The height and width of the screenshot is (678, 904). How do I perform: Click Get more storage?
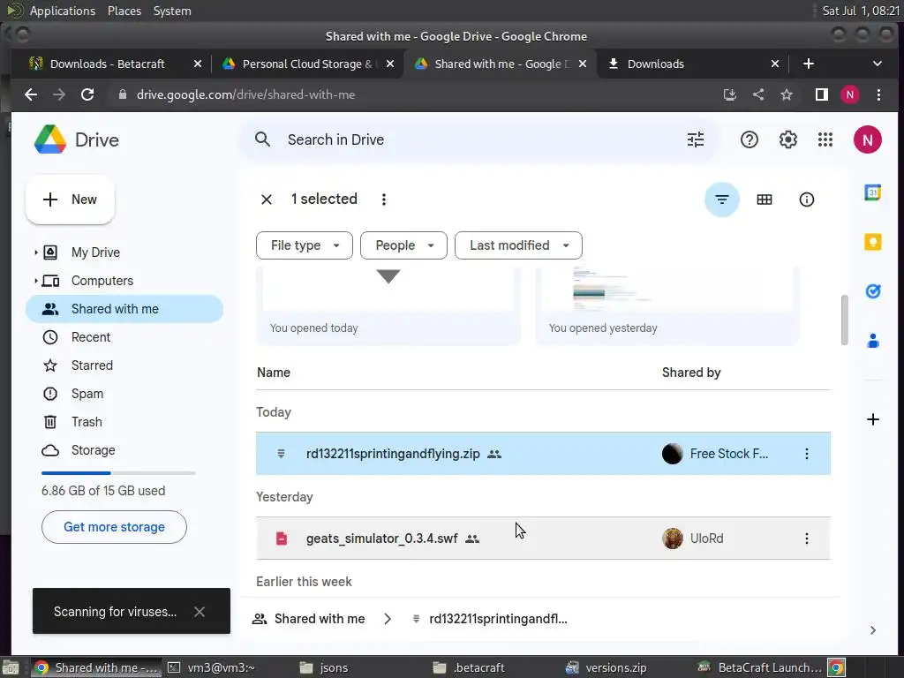tap(114, 527)
